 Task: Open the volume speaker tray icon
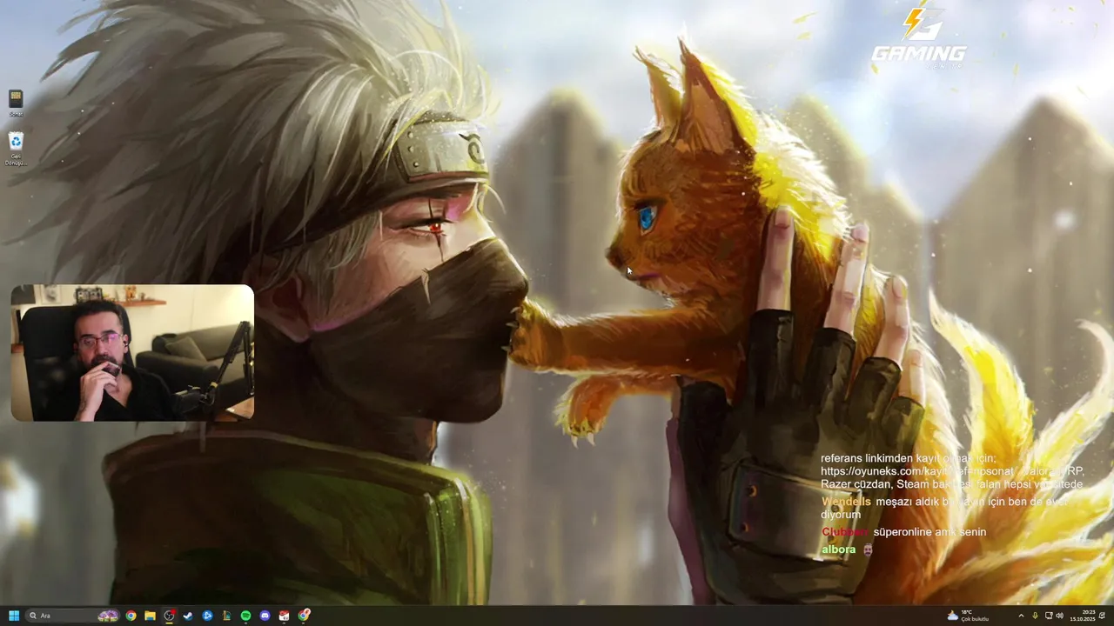point(1059,616)
